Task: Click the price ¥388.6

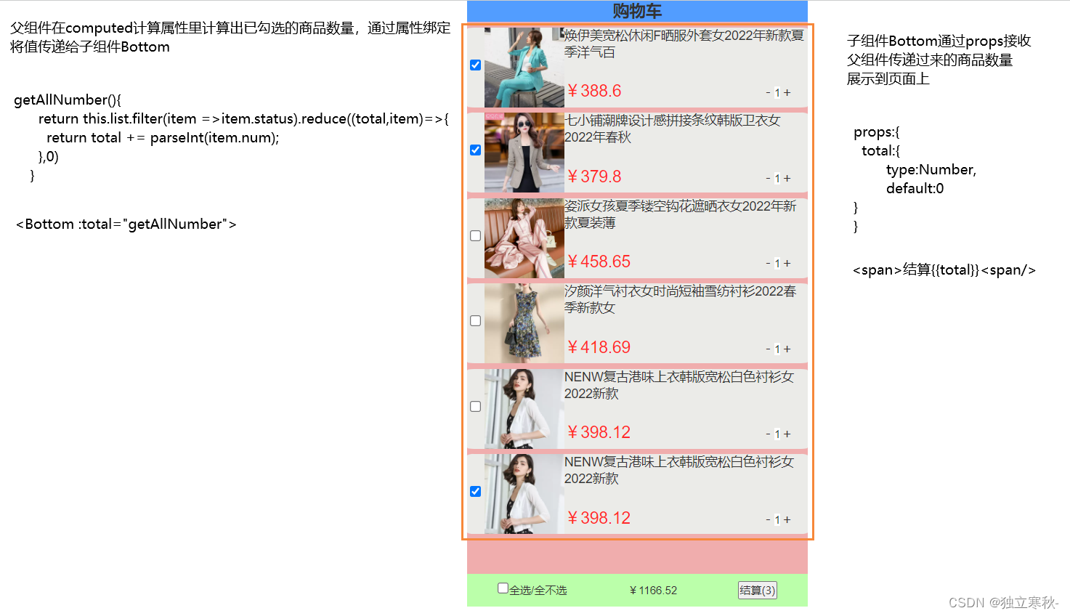Action: coord(594,91)
